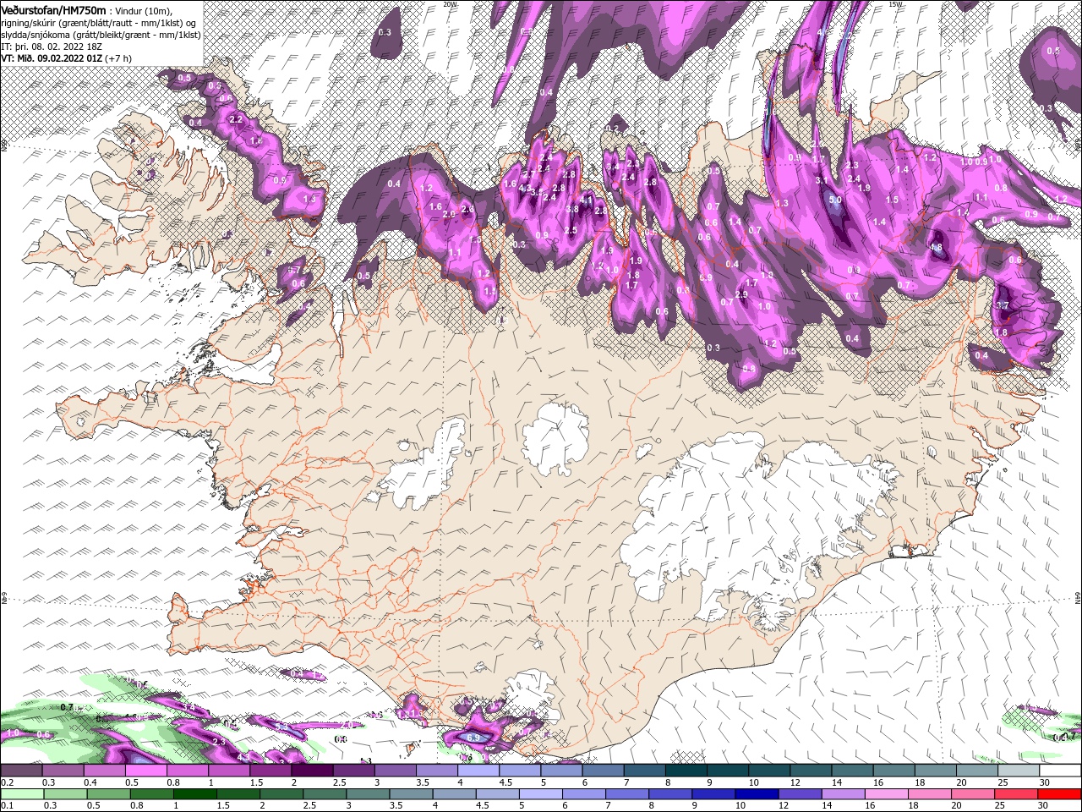Image resolution: width=1082 pixels, height=812 pixels.
Task: Click the '12' label under snow scale
Action: coord(794,782)
